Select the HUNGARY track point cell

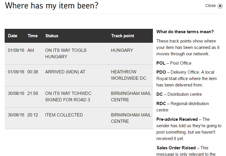pyautogui.click(x=122, y=50)
